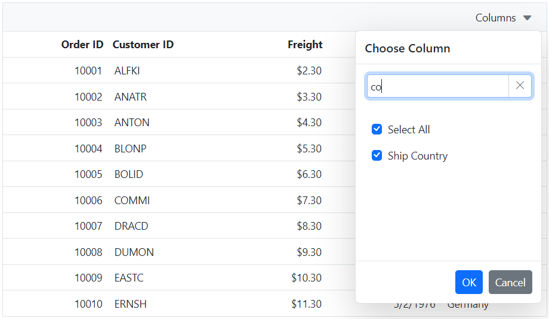Screen dimensions: 549x319
Task: Sort by the Order ID header
Action: (82, 45)
